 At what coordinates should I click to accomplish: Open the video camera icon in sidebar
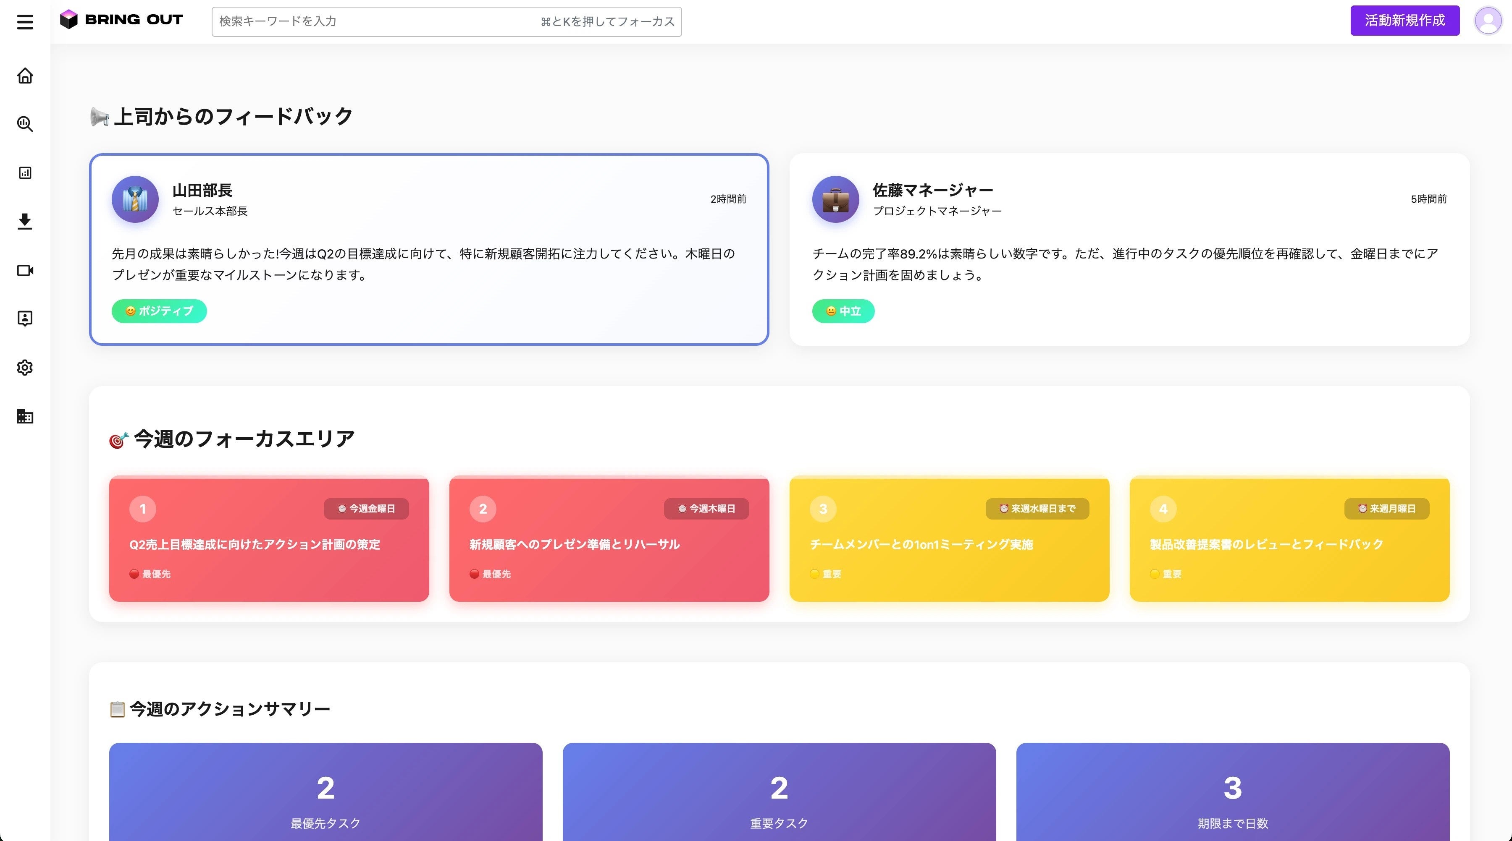25,270
